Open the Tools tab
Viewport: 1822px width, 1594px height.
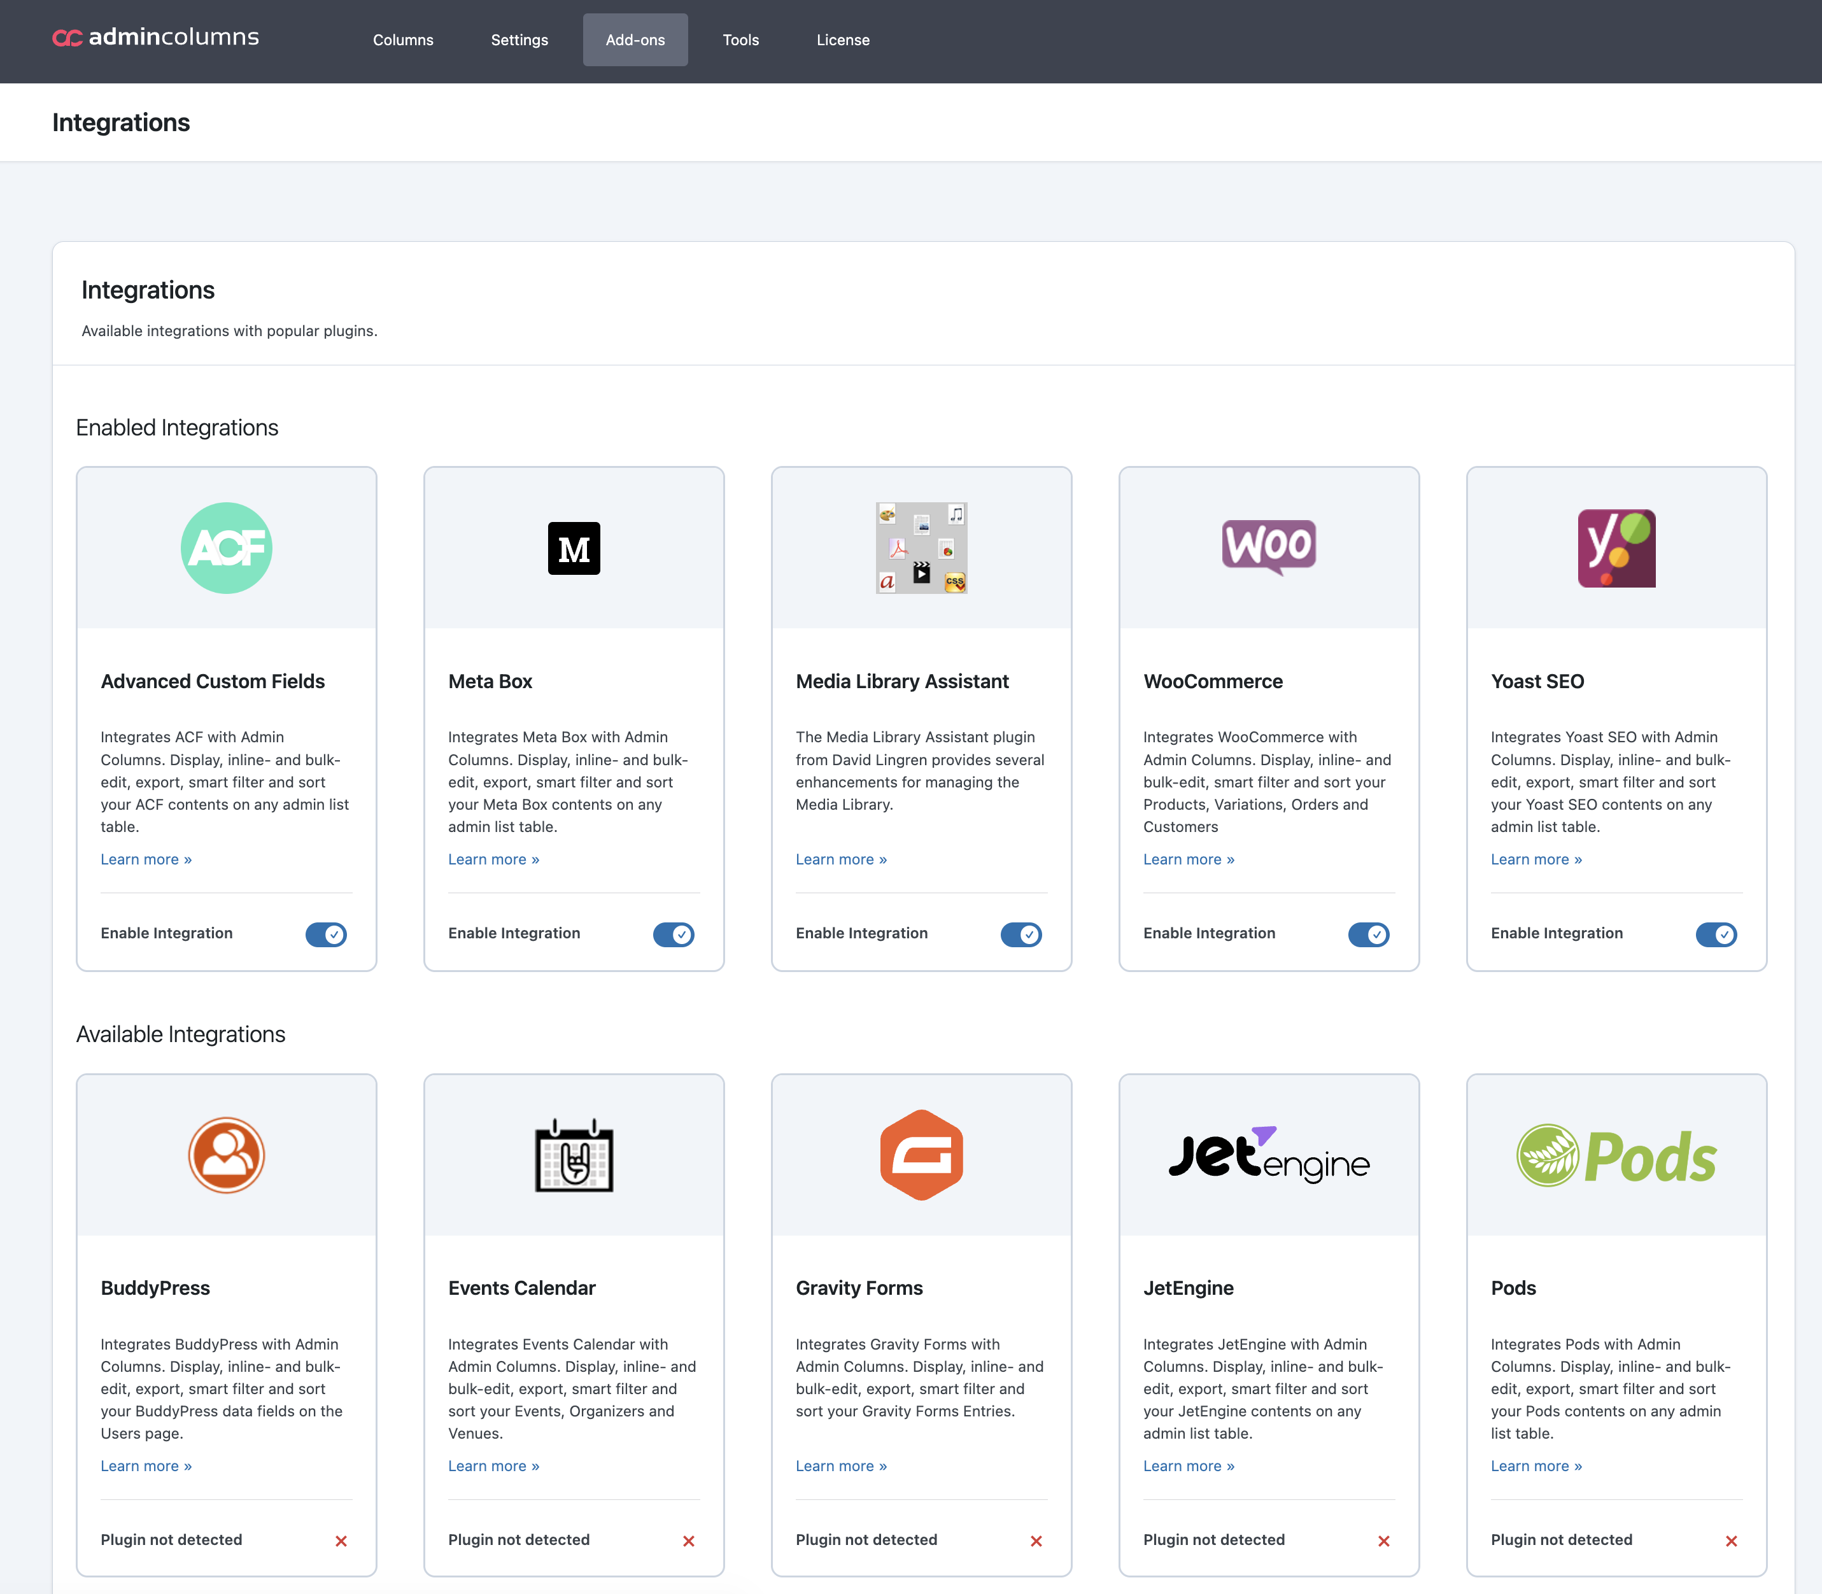coord(740,40)
